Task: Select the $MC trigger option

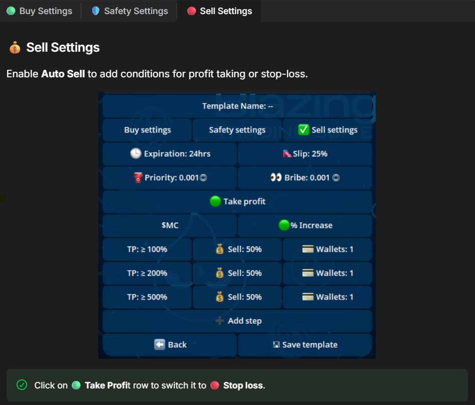Action: coord(170,225)
